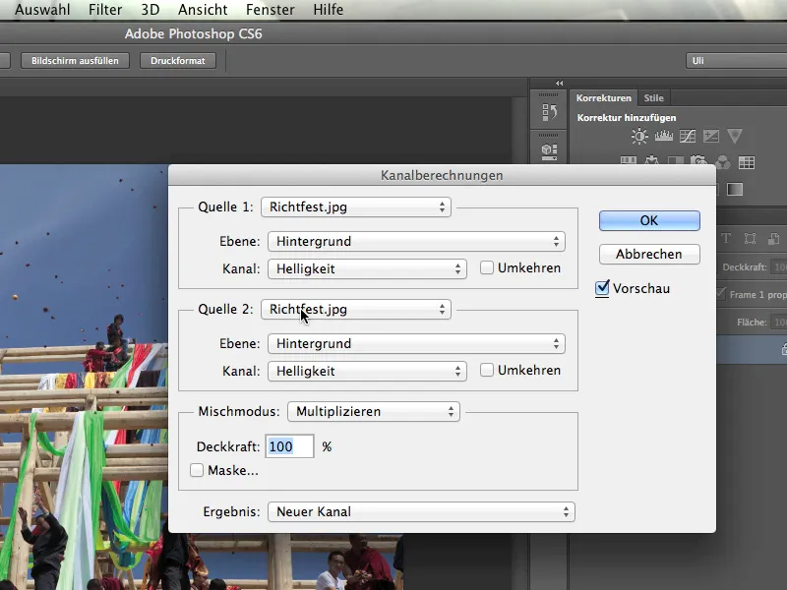Click the Deckkraft 100 percent field
This screenshot has height=590, width=787.
point(289,446)
